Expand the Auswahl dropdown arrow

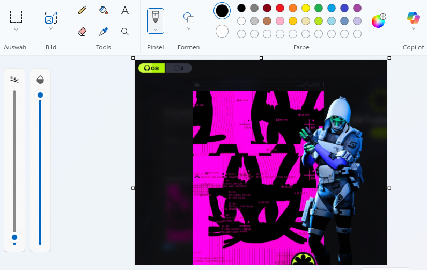[x=16, y=30]
